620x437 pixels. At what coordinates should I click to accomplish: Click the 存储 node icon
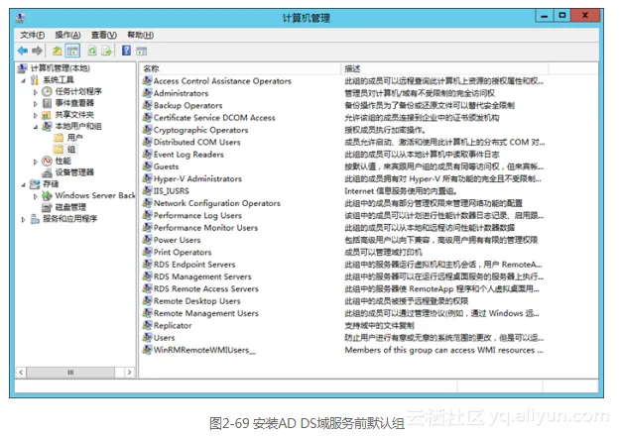click(x=35, y=184)
